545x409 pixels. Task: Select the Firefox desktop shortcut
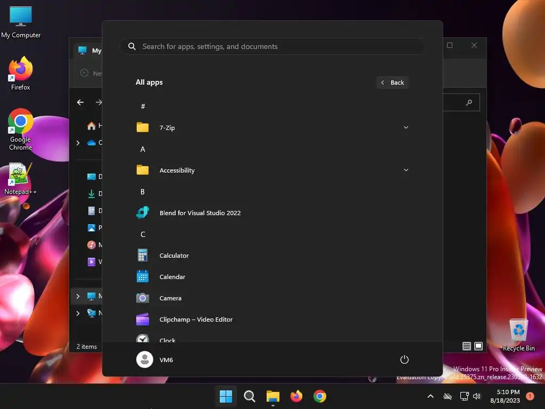coord(21,73)
